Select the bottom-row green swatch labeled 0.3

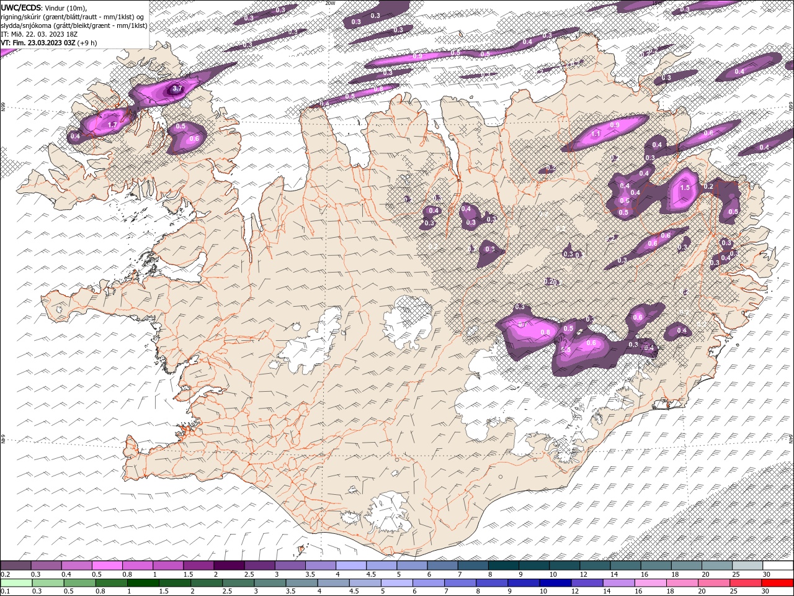pyautogui.click(x=48, y=582)
